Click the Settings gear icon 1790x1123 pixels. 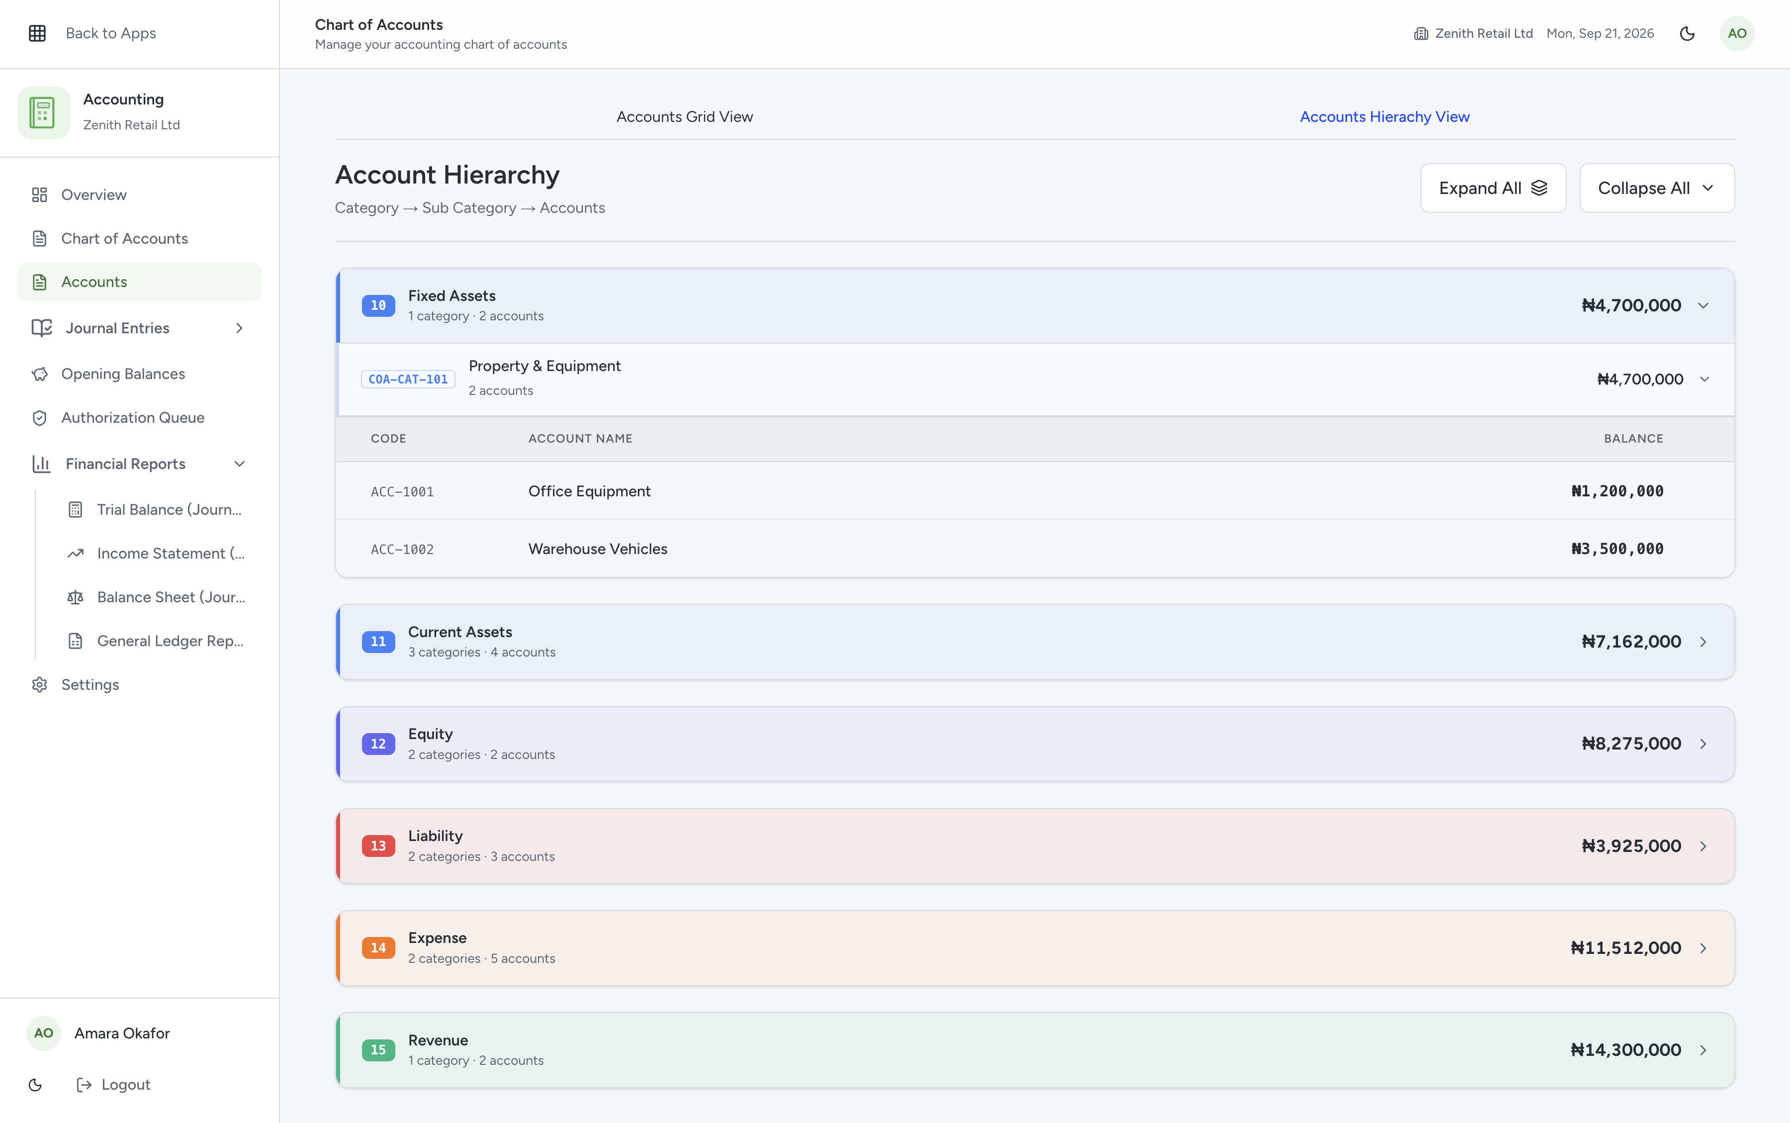coord(39,685)
